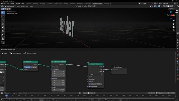Select the Annotate tool
This screenshot has width=179, height=101.
click(x=3, y=35)
